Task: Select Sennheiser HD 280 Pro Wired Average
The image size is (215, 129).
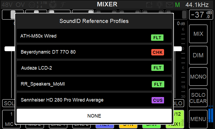Action: (x=94, y=100)
